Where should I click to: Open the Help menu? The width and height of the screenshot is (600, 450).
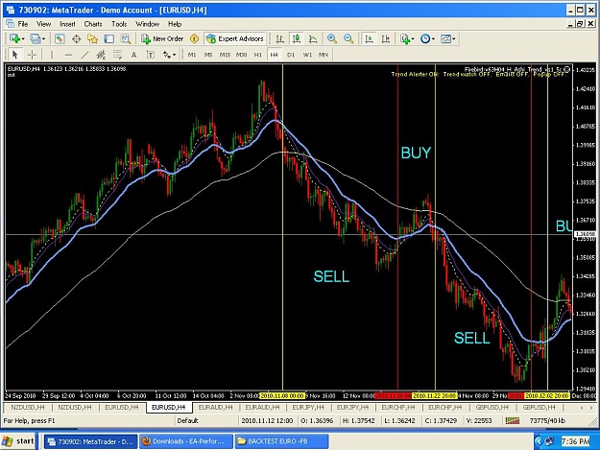(175, 24)
